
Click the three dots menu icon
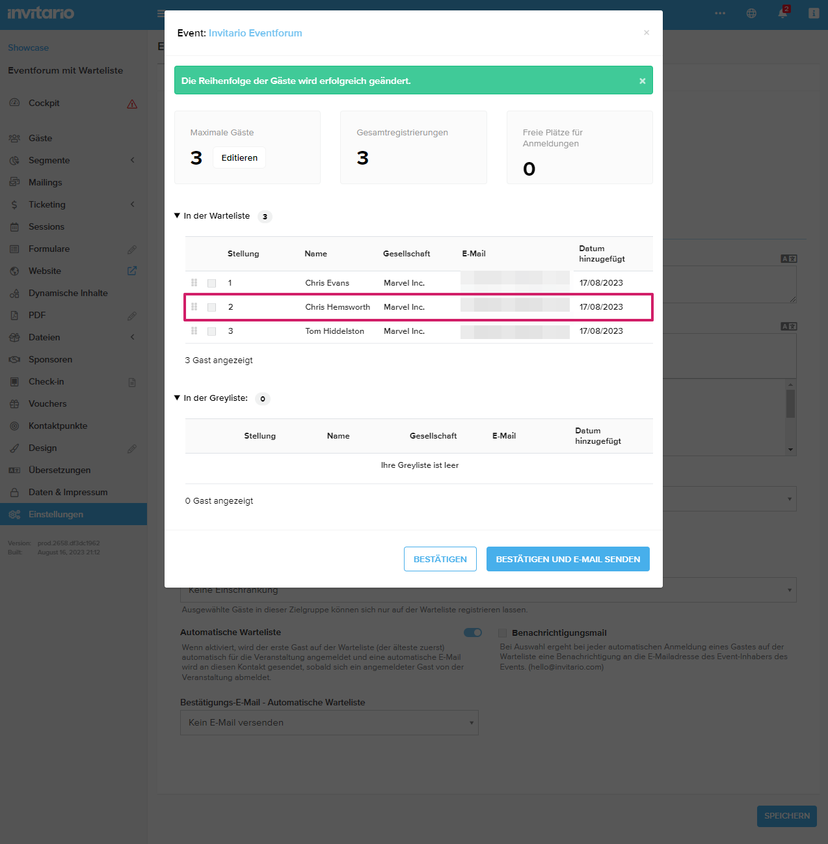720,13
